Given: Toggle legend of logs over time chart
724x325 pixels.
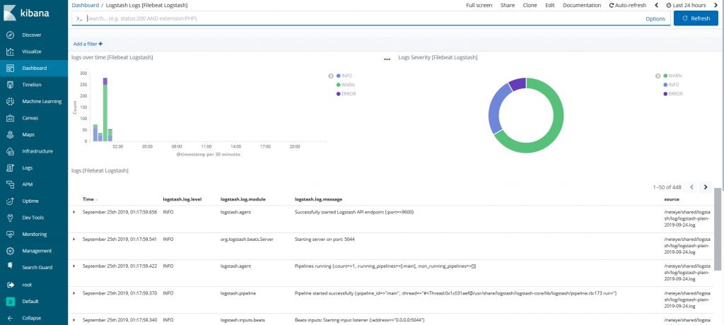Looking at the screenshot, I should tap(331, 76).
